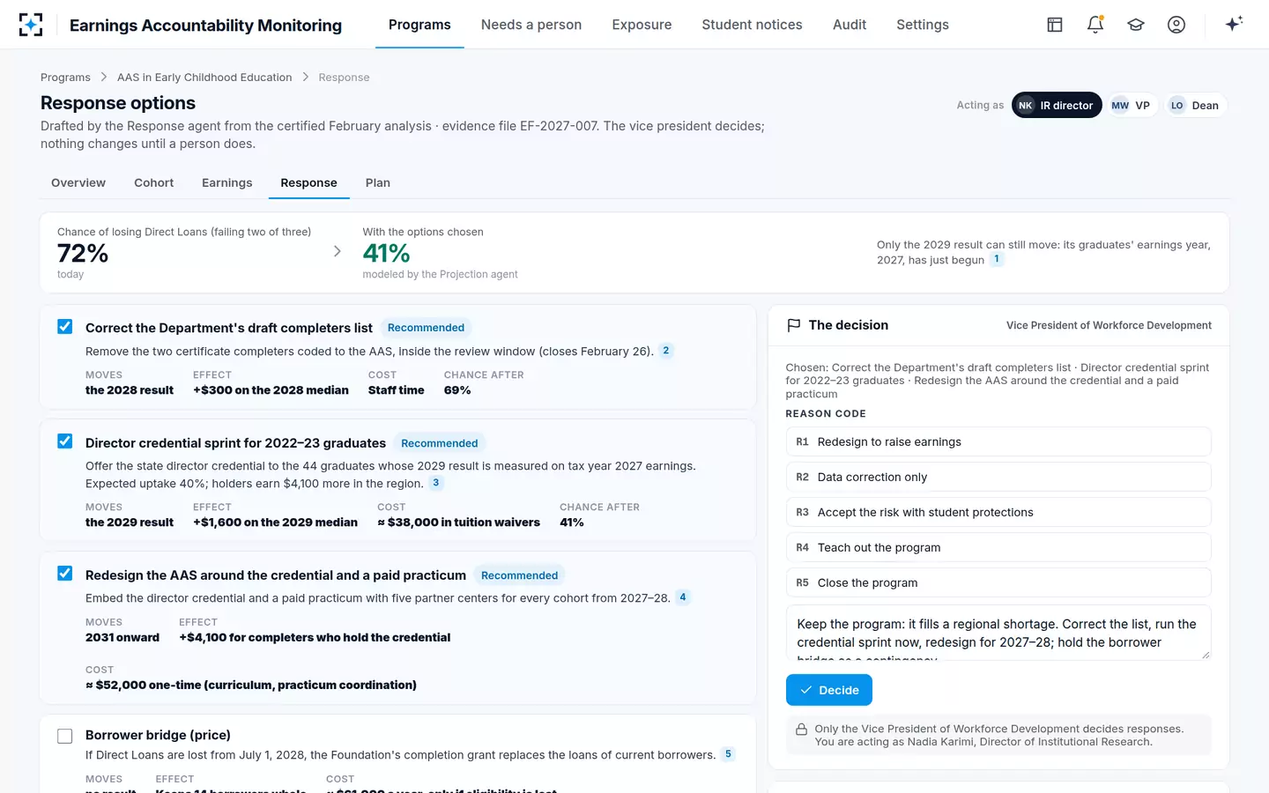Open the layout panel icon in header
The width and height of the screenshot is (1269, 793).
coord(1055,25)
